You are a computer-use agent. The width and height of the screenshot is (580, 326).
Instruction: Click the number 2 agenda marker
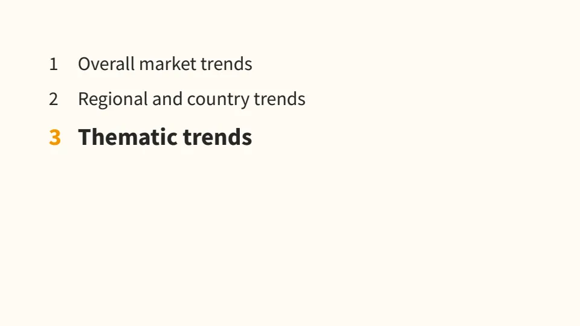(x=53, y=100)
